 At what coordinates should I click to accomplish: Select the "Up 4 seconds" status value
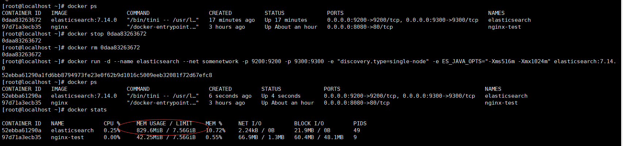(x=281, y=96)
